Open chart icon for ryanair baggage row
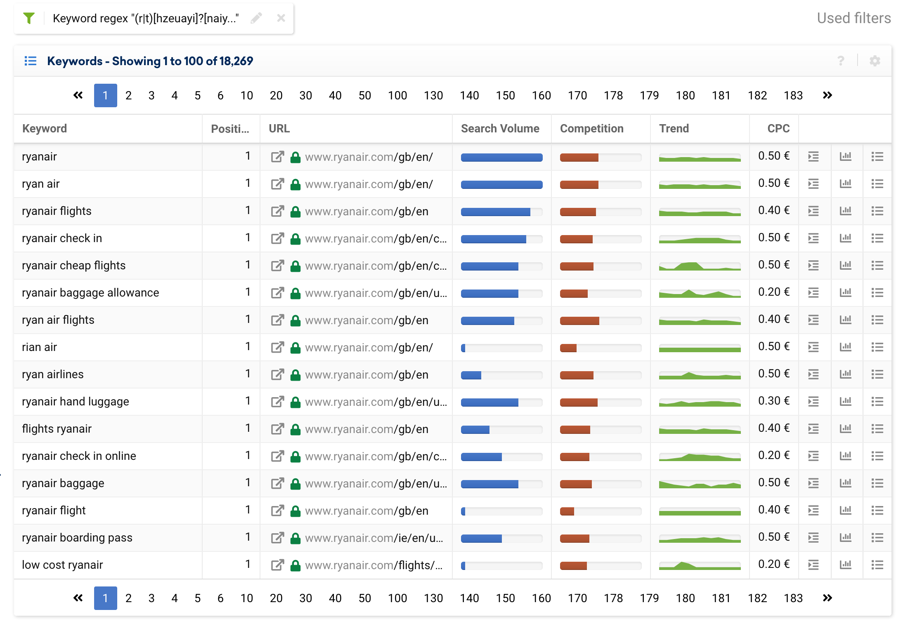The image size is (908, 631). (846, 483)
